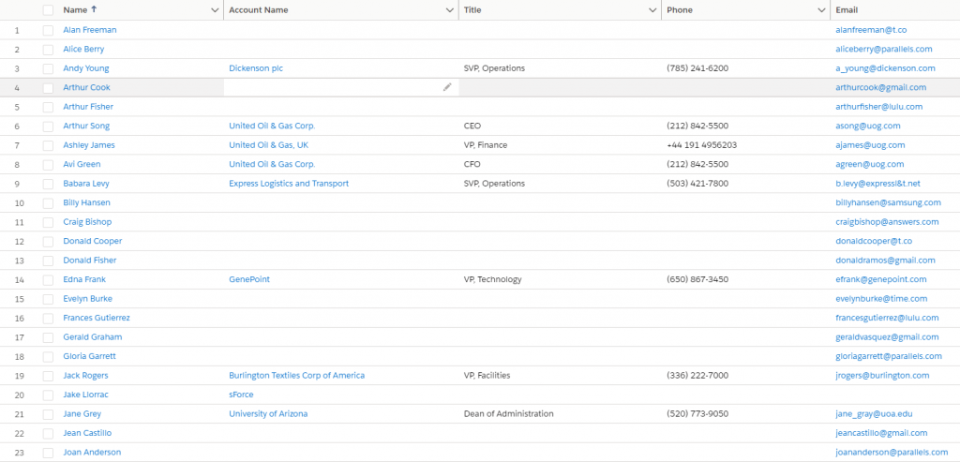
Task: Open Donald Fisher contact
Action: pyautogui.click(x=90, y=261)
